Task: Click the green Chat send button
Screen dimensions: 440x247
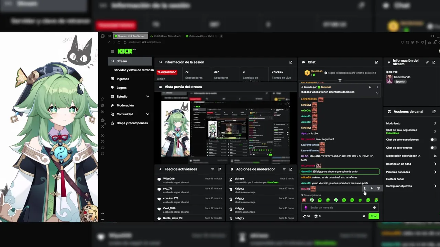Action: (374, 216)
